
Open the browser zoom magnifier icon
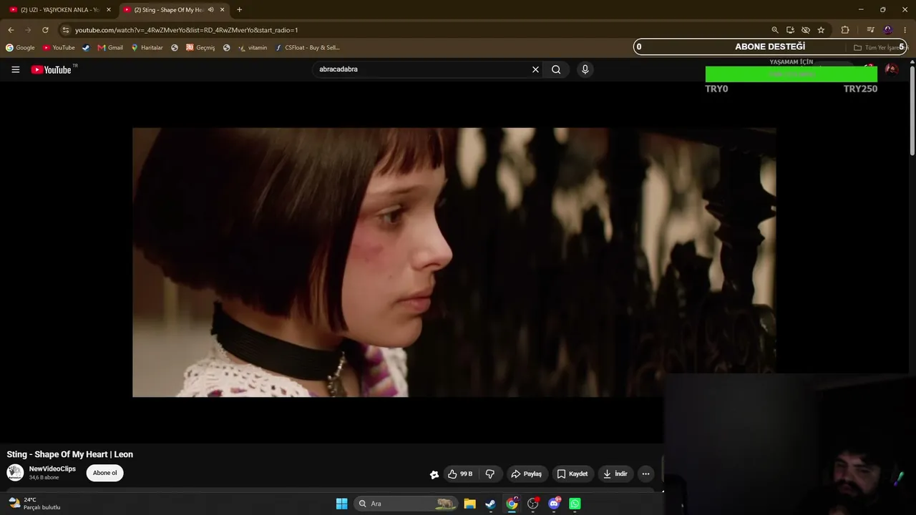(775, 30)
